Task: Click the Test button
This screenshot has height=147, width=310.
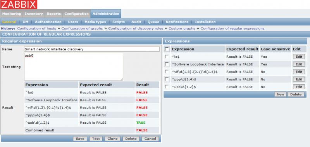Action: tap(96, 139)
